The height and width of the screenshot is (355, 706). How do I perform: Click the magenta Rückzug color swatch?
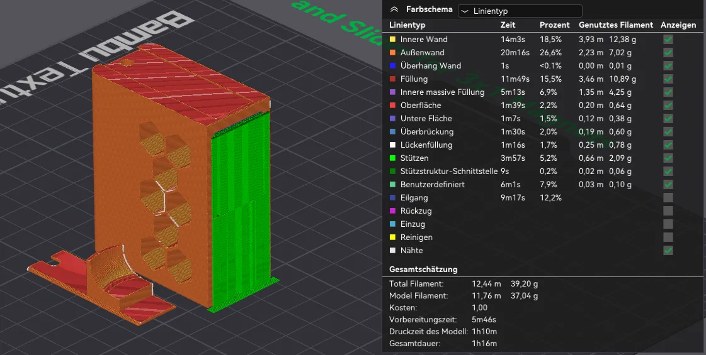click(392, 210)
